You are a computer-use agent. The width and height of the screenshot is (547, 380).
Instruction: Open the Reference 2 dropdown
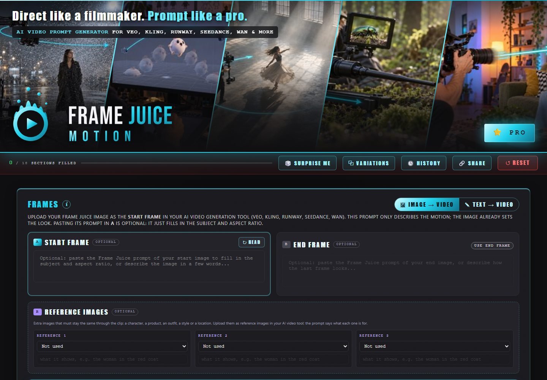coord(273,346)
